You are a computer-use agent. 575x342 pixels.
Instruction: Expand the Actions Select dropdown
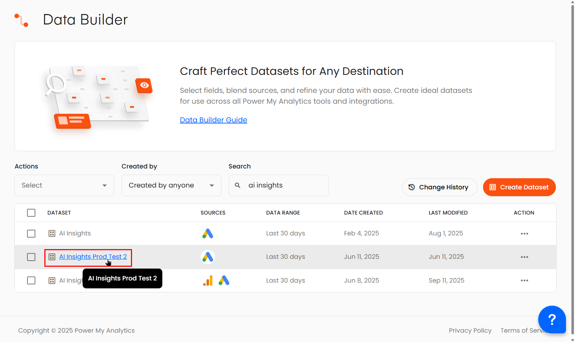(x=64, y=185)
